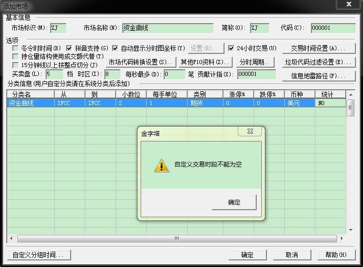The image size is (363, 267).
Task: Click the yellow warning triangle icon
Action: point(161,165)
